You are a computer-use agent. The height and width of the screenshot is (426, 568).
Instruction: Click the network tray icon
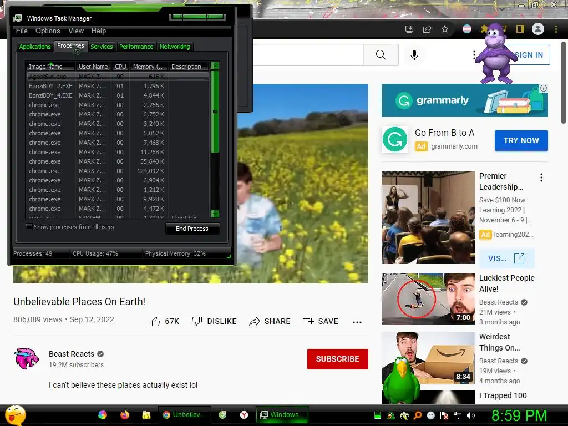[458, 415]
